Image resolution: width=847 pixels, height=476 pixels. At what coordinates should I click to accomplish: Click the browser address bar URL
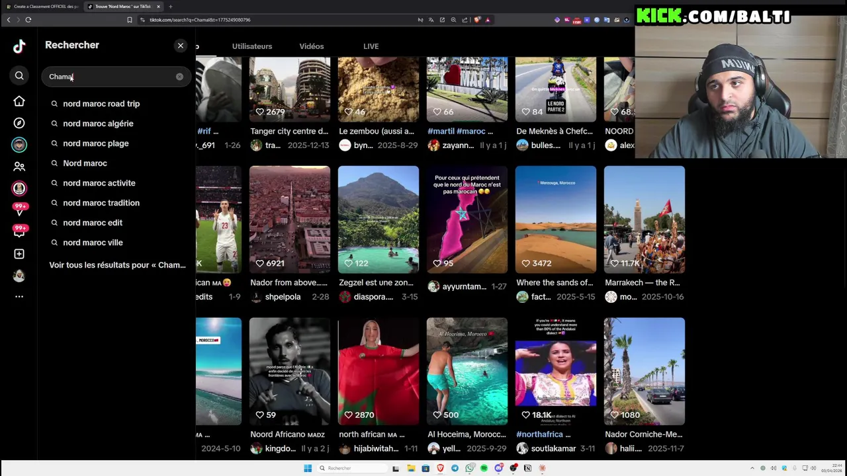tap(200, 20)
